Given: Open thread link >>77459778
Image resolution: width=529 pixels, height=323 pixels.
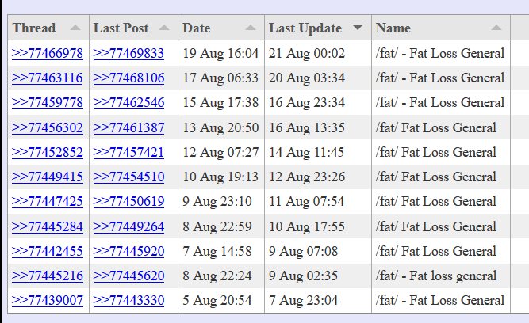Looking at the screenshot, I should 48,102.
